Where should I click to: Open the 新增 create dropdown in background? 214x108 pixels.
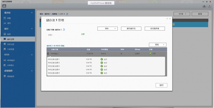pyautogui.click(x=182, y=14)
